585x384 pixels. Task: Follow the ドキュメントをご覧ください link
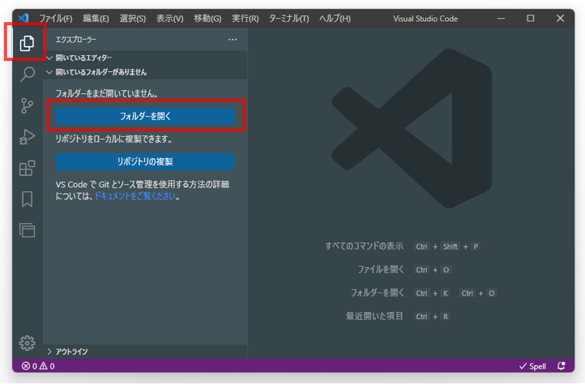coord(135,196)
